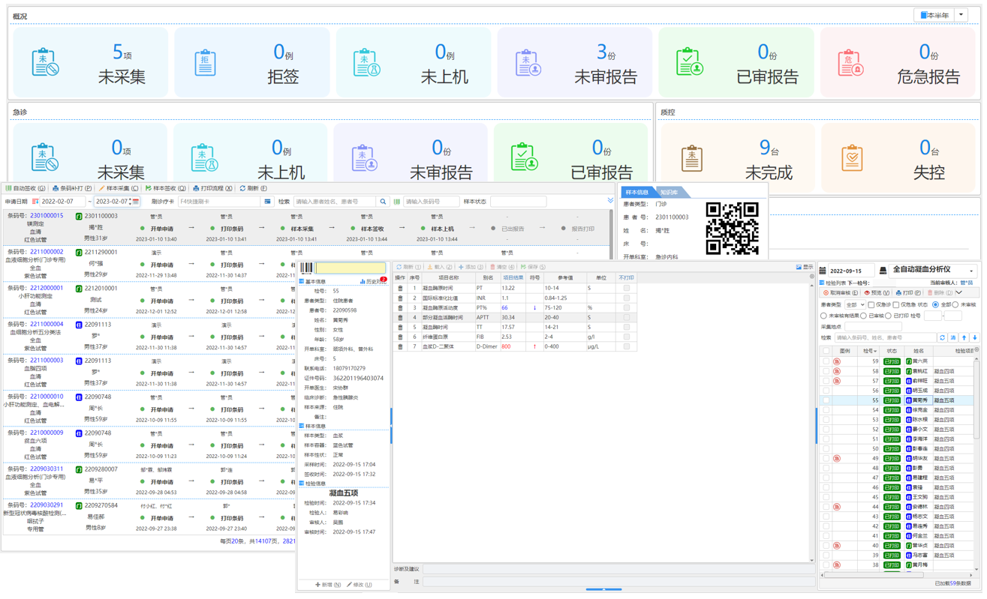Switch to the 知识库 tab
This screenshot has height=599, width=987.
point(669,193)
